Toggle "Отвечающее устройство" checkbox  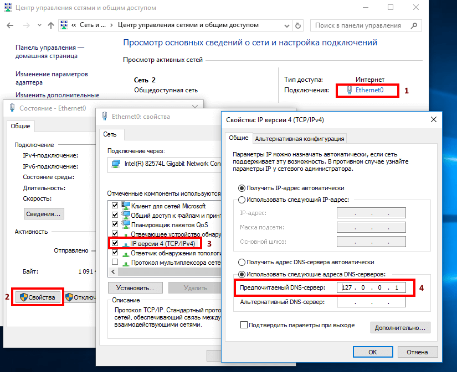115,234
